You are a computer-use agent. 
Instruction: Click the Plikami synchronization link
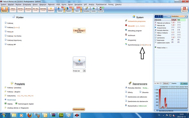148,45
